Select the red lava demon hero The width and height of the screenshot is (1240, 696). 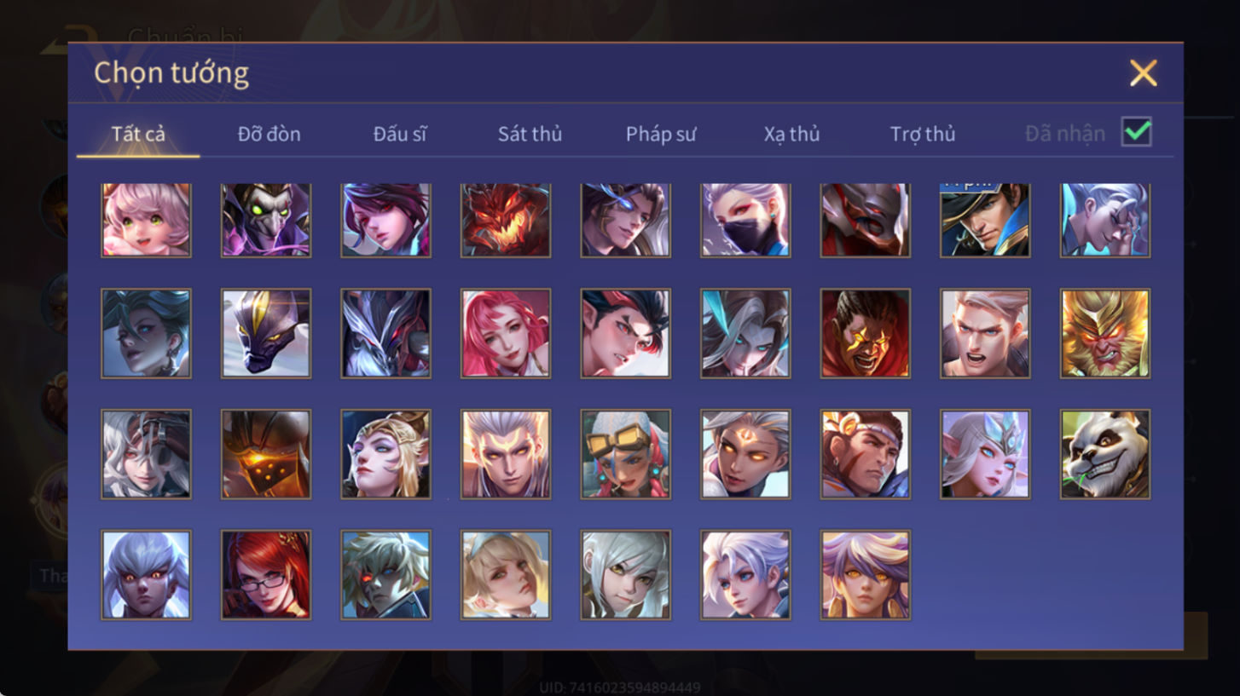coord(506,220)
